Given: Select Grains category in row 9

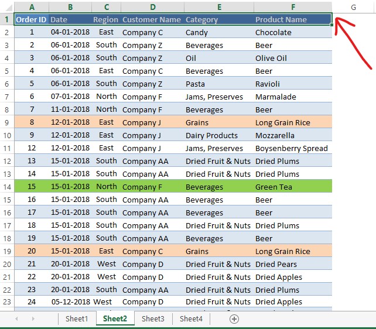Looking at the screenshot, I should (219, 122).
